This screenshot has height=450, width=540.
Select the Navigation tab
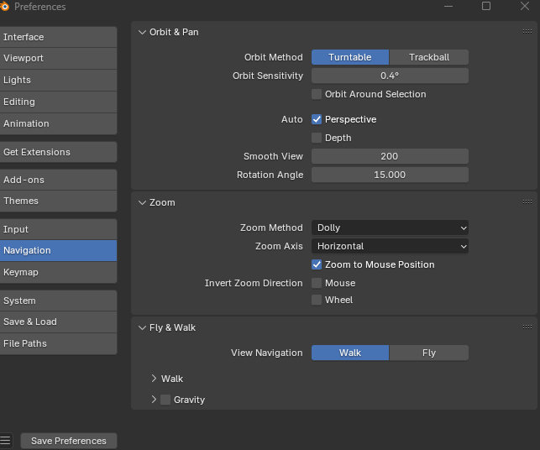(x=58, y=250)
